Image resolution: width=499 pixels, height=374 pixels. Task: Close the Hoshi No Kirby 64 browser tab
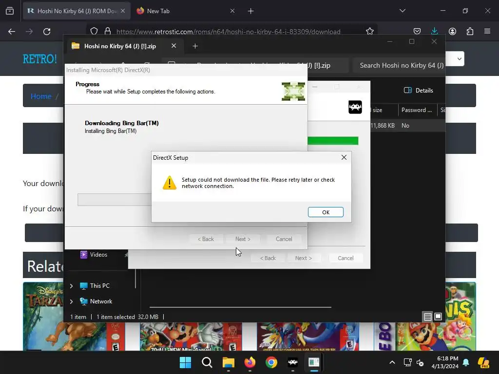point(123,11)
